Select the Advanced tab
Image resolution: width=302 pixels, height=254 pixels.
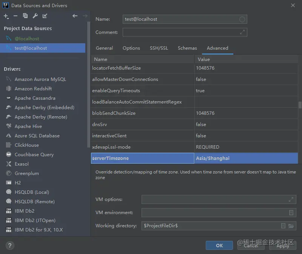[x=217, y=48]
